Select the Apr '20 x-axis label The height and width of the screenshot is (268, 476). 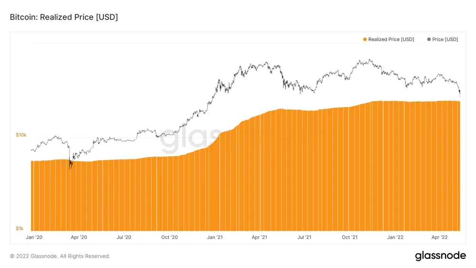(78, 237)
